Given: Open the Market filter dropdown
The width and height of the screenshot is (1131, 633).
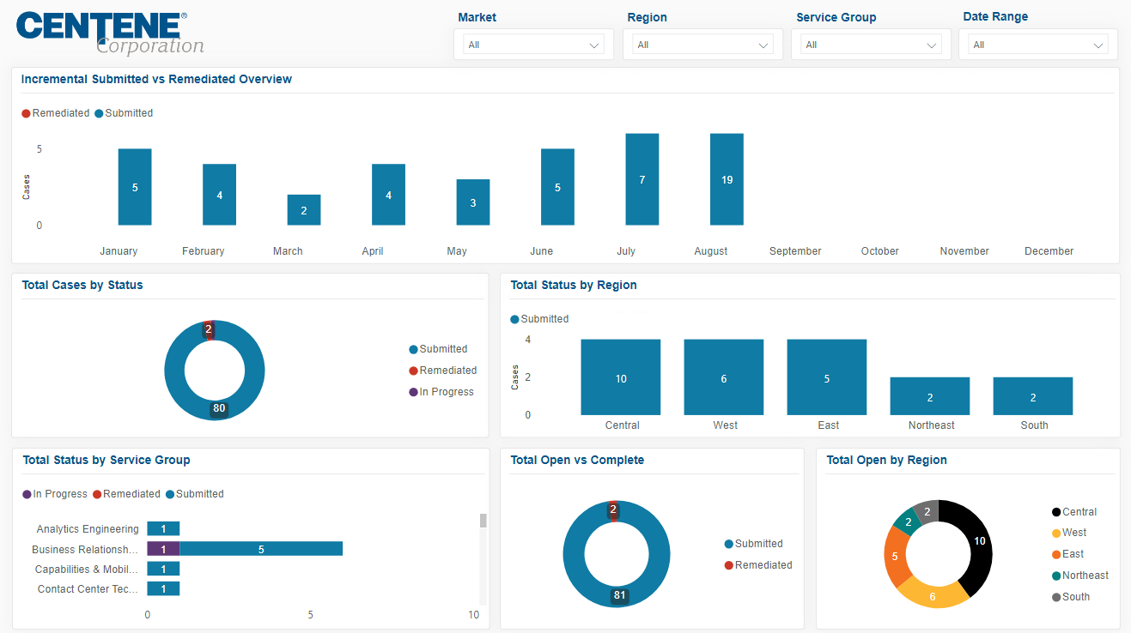Looking at the screenshot, I should tap(533, 45).
